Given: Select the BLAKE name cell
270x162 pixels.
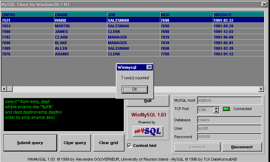Looking at the screenshot, I should (81, 43).
